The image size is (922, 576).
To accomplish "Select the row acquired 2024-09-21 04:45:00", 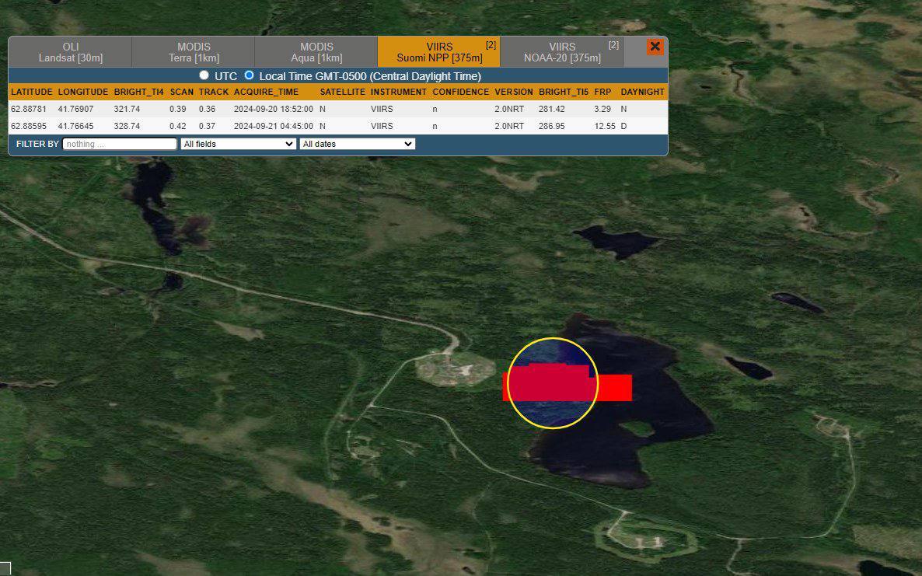I will coord(274,126).
